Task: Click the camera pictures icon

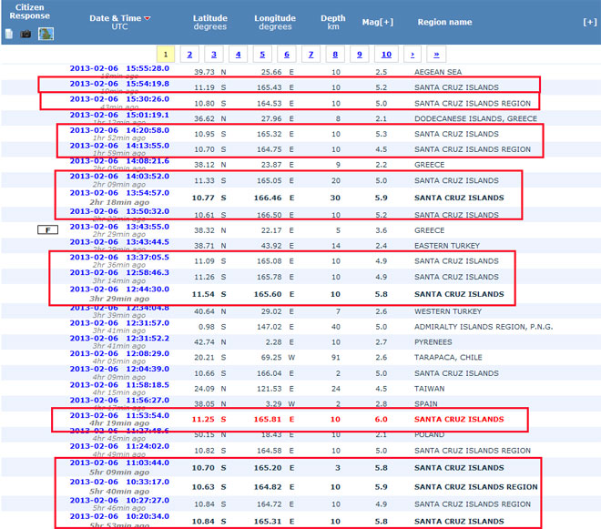Action: [x=25, y=34]
